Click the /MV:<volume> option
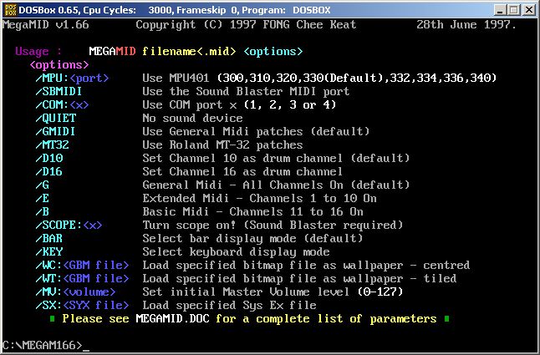This screenshot has height=355, width=540. coord(75,292)
